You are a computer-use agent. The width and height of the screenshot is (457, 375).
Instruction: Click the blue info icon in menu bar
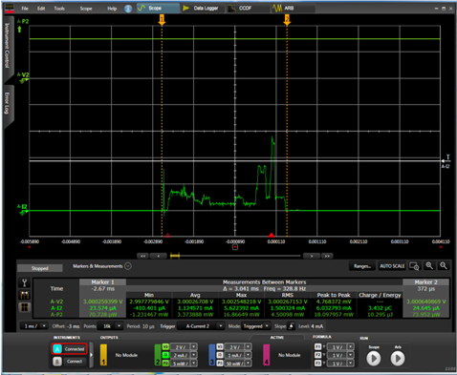point(128,9)
